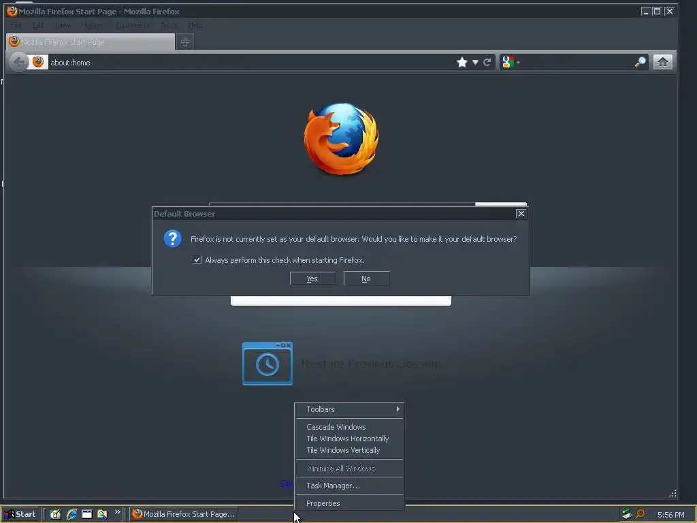Image resolution: width=697 pixels, height=523 pixels.
Task: Open the Bookmarks menu
Action: pyautogui.click(x=132, y=25)
